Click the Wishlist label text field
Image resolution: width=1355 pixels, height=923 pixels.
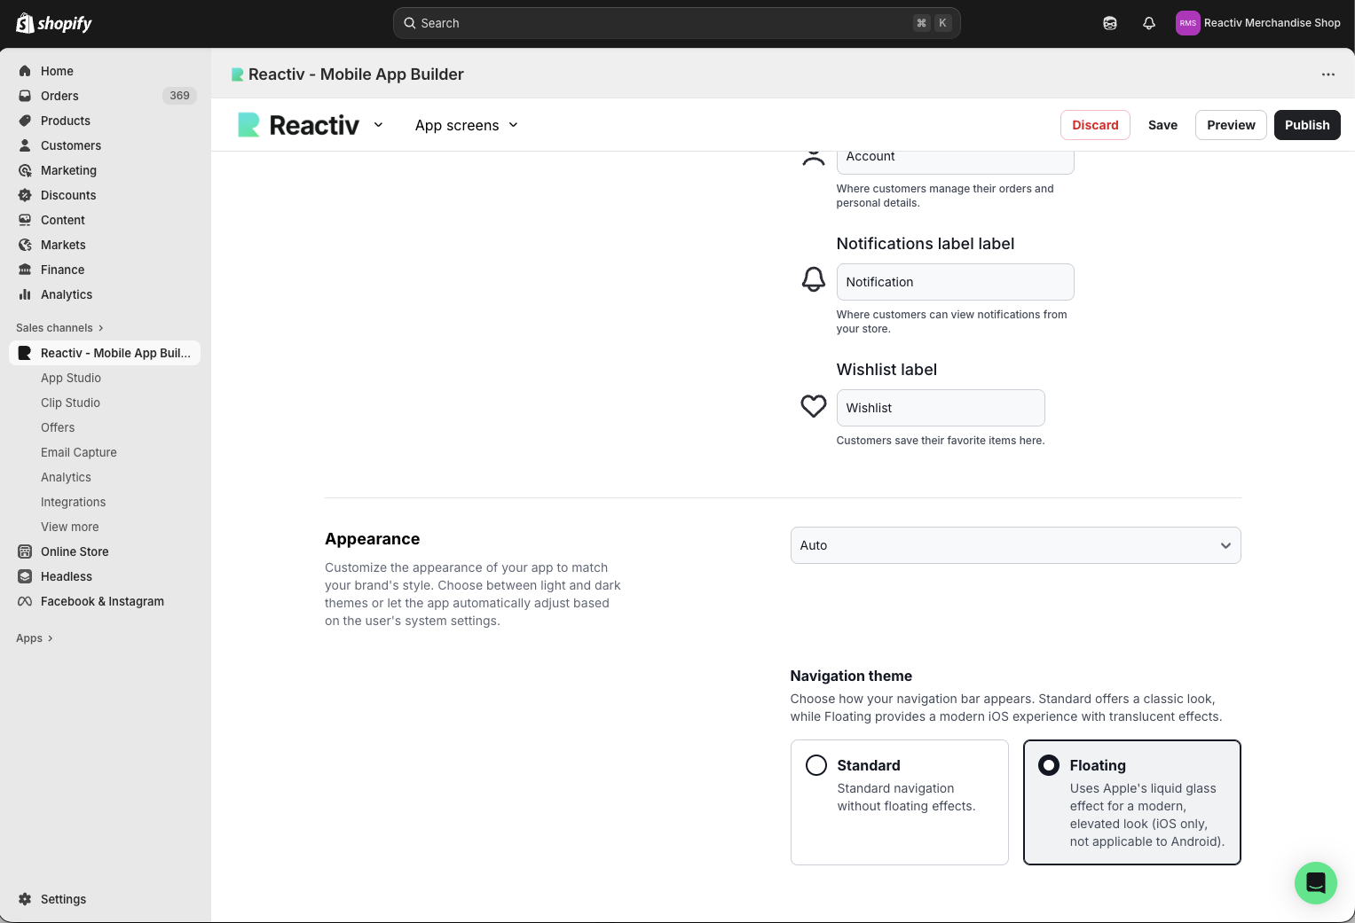click(940, 408)
